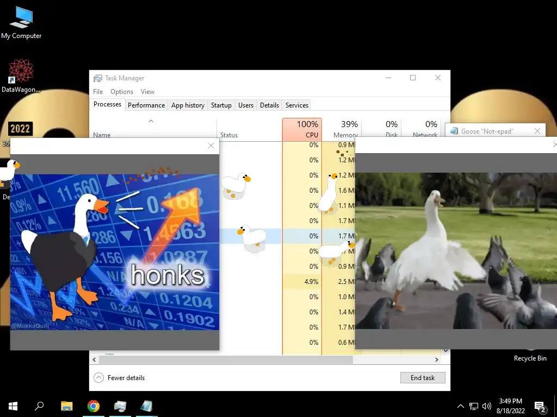Close the Goose "Not-epad" window
Image resolution: width=557 pixels, height=417 pixels.
click(x=537, y=131)
